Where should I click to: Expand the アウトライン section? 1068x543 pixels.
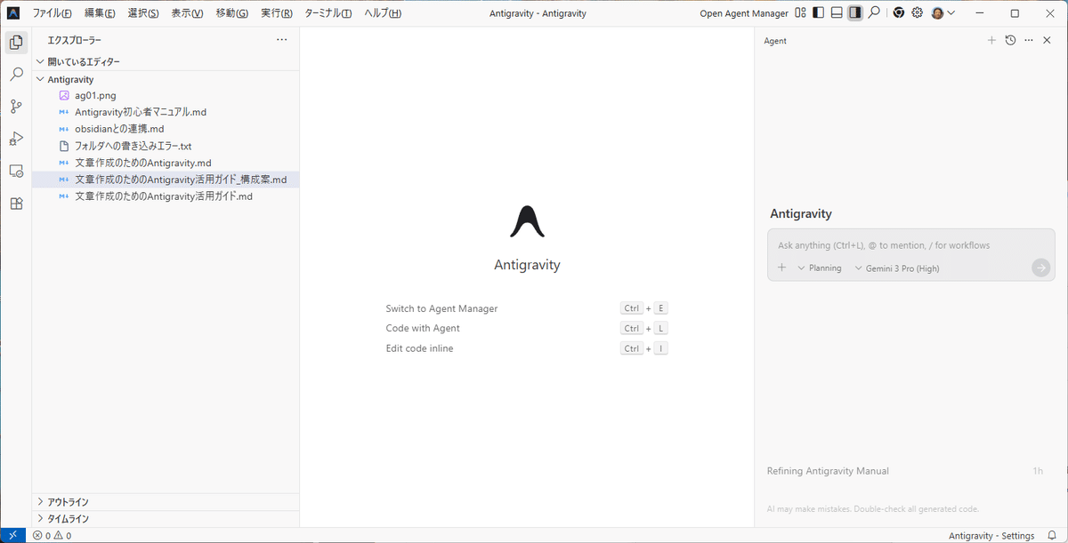tap(166, 502)
